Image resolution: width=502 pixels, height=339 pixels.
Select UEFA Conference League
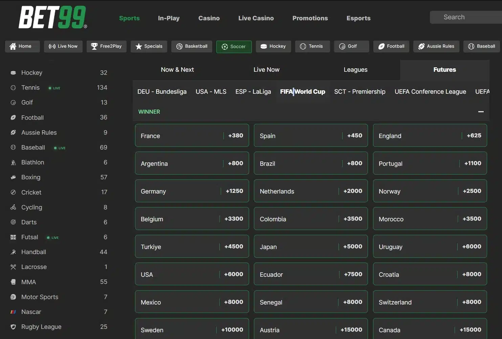click(x=430, y=92)
